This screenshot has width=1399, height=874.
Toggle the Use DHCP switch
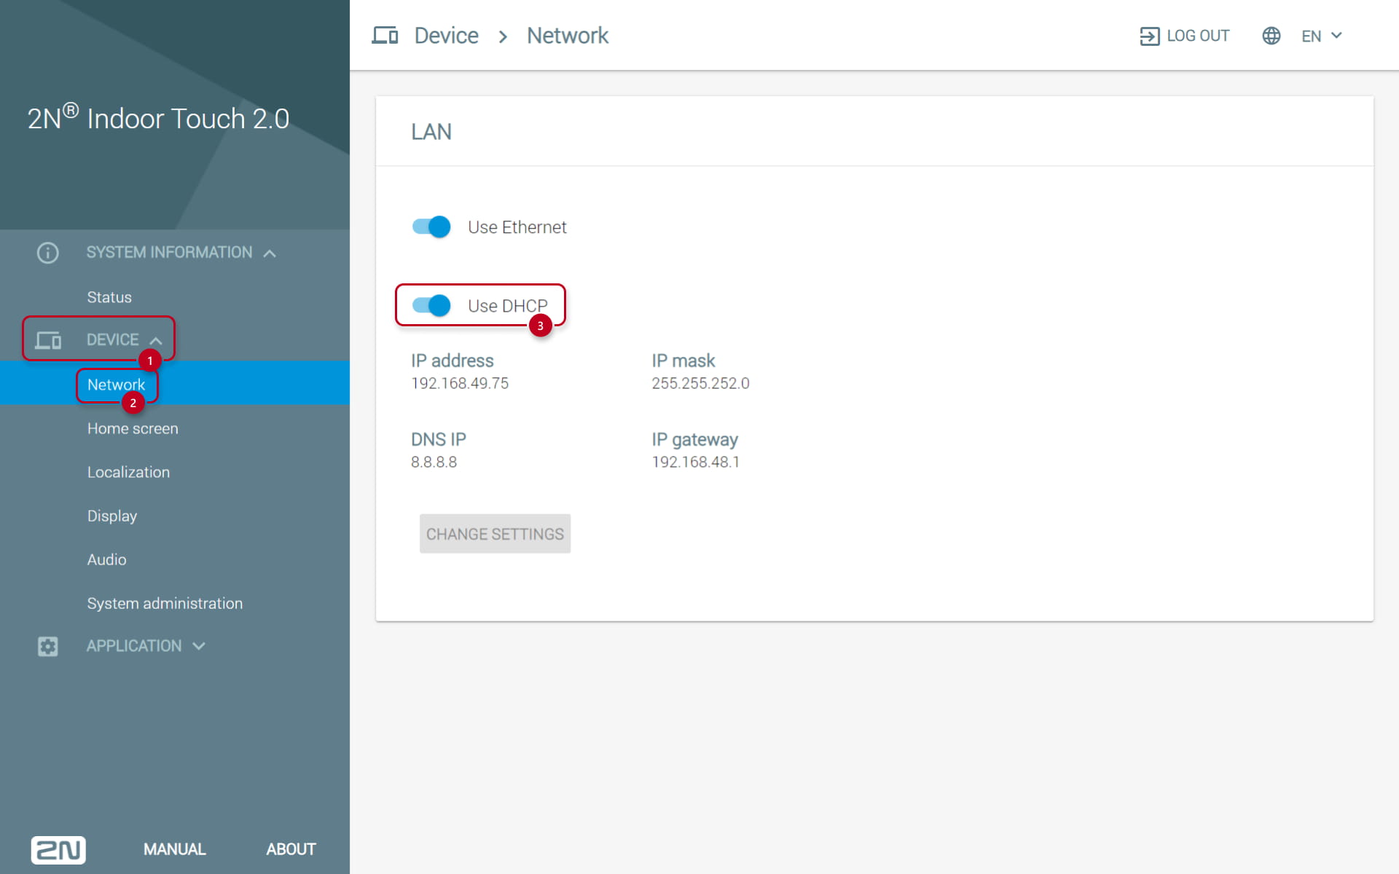[431, 305]
